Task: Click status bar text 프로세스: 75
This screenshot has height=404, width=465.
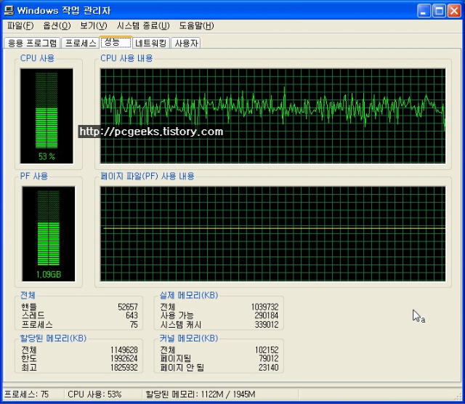Action: (x=26, y=395)
